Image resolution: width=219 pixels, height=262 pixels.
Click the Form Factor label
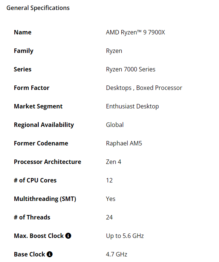coord(32,88)
